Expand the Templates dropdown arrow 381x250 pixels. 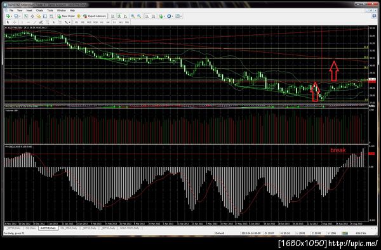(x=181, y=16)
